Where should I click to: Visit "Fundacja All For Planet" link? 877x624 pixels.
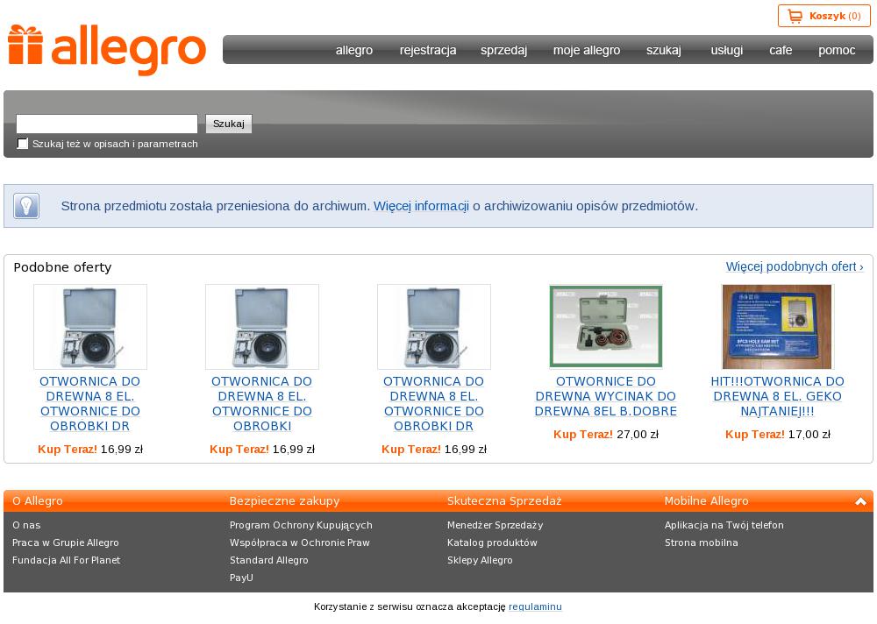(x=67, y=560)
